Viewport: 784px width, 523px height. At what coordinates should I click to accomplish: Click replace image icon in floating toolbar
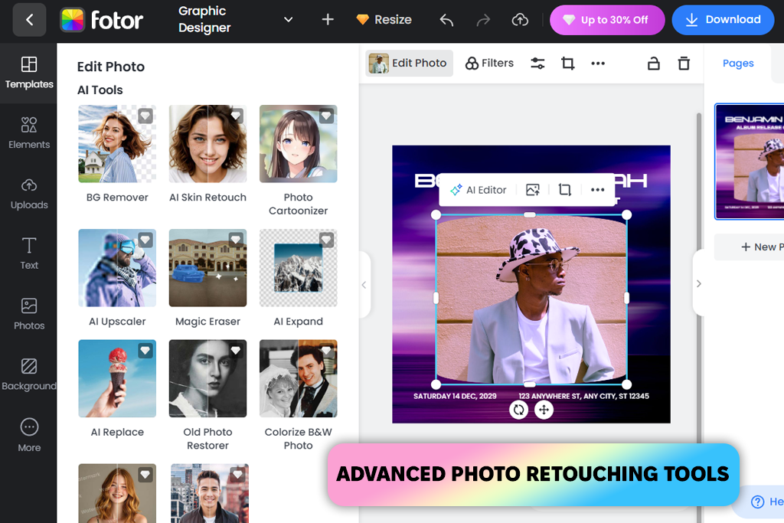pos(533,190)
